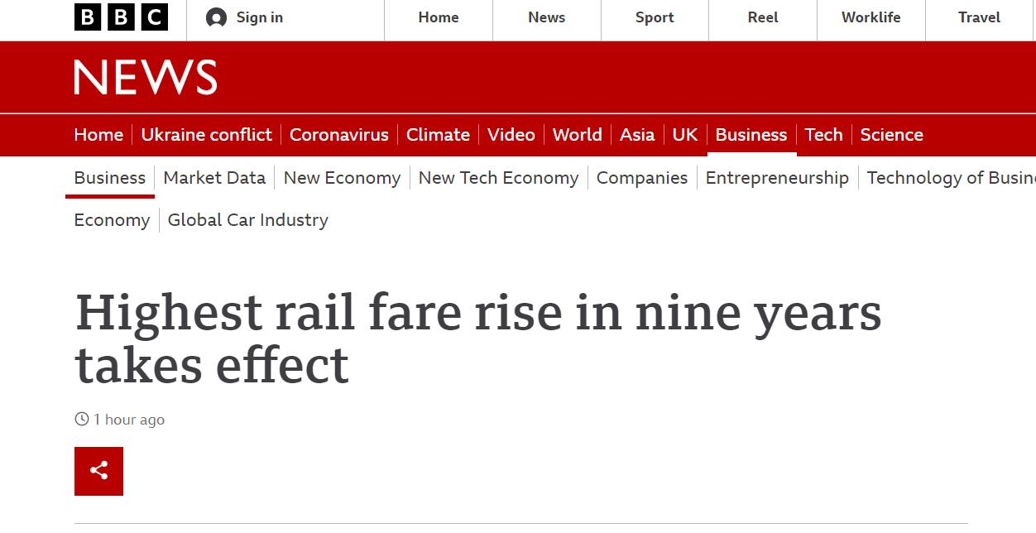The height and width of the screenshot is (533, 1036).
Task: Go to Entrepreneurship sub-section
Action: 777,178
